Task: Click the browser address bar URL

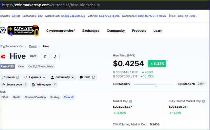Action: 51,5
